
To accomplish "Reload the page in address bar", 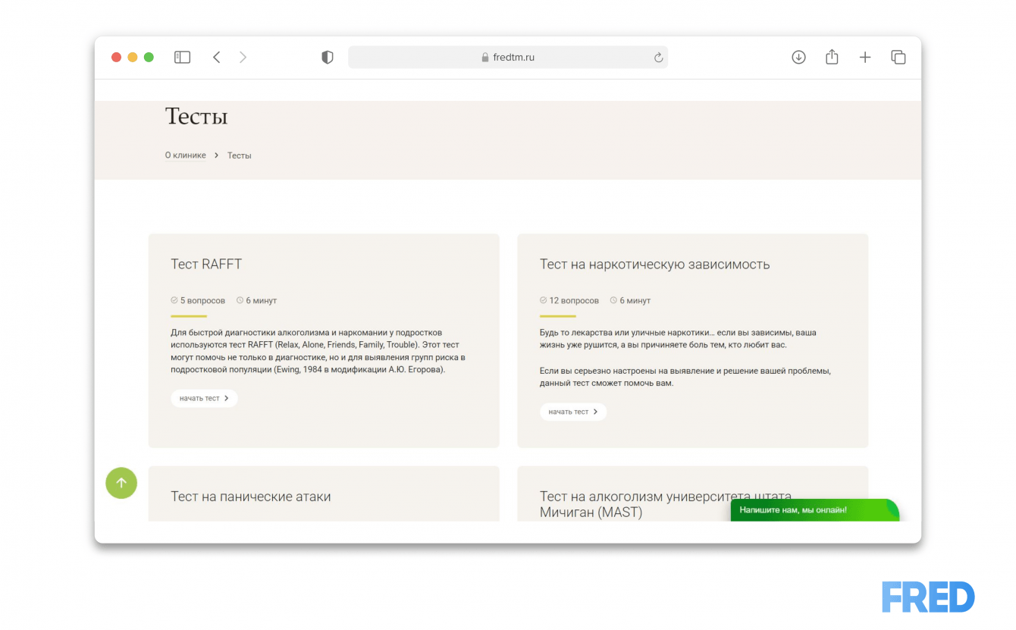I will (658, 58).
